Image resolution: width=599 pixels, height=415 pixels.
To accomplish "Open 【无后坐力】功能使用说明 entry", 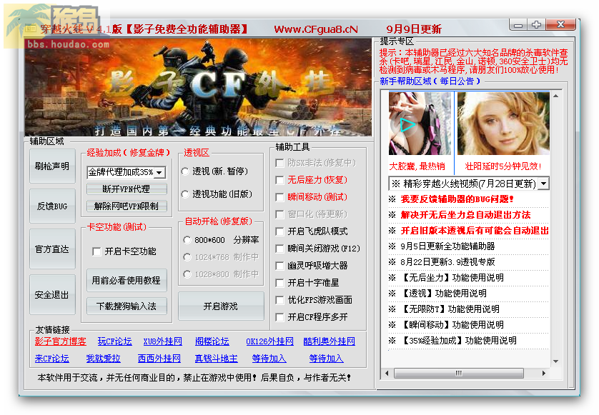I will (x=452, y=278).
